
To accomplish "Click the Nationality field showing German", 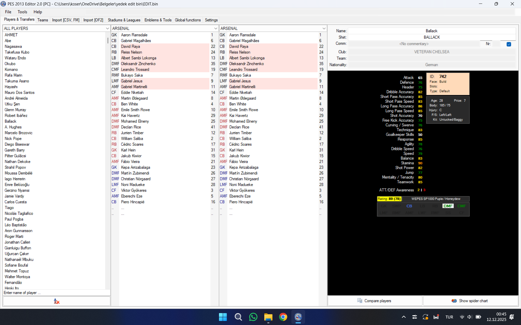I will (x=431, y=65).
